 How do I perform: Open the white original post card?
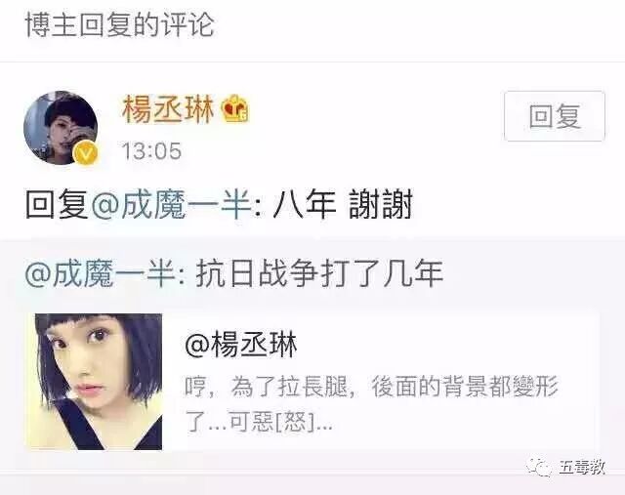(x=312, y=382)
